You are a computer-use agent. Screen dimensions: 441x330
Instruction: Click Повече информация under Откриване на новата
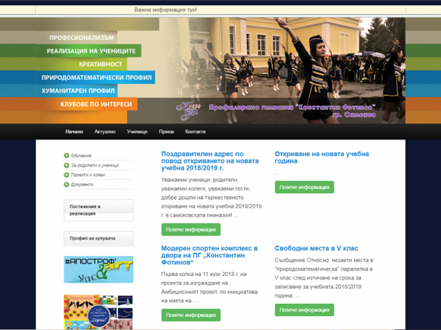point(304,187)
